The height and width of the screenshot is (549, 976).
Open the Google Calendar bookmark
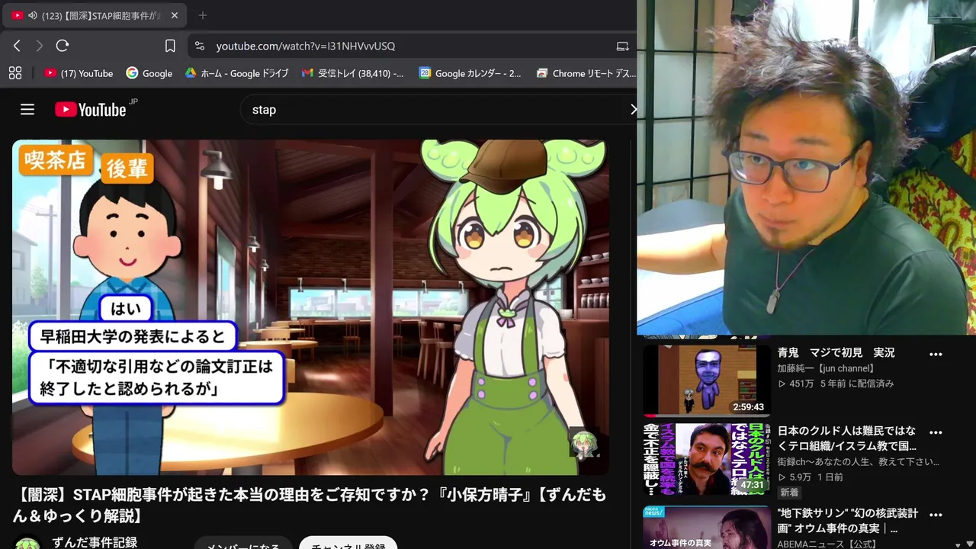470,73
